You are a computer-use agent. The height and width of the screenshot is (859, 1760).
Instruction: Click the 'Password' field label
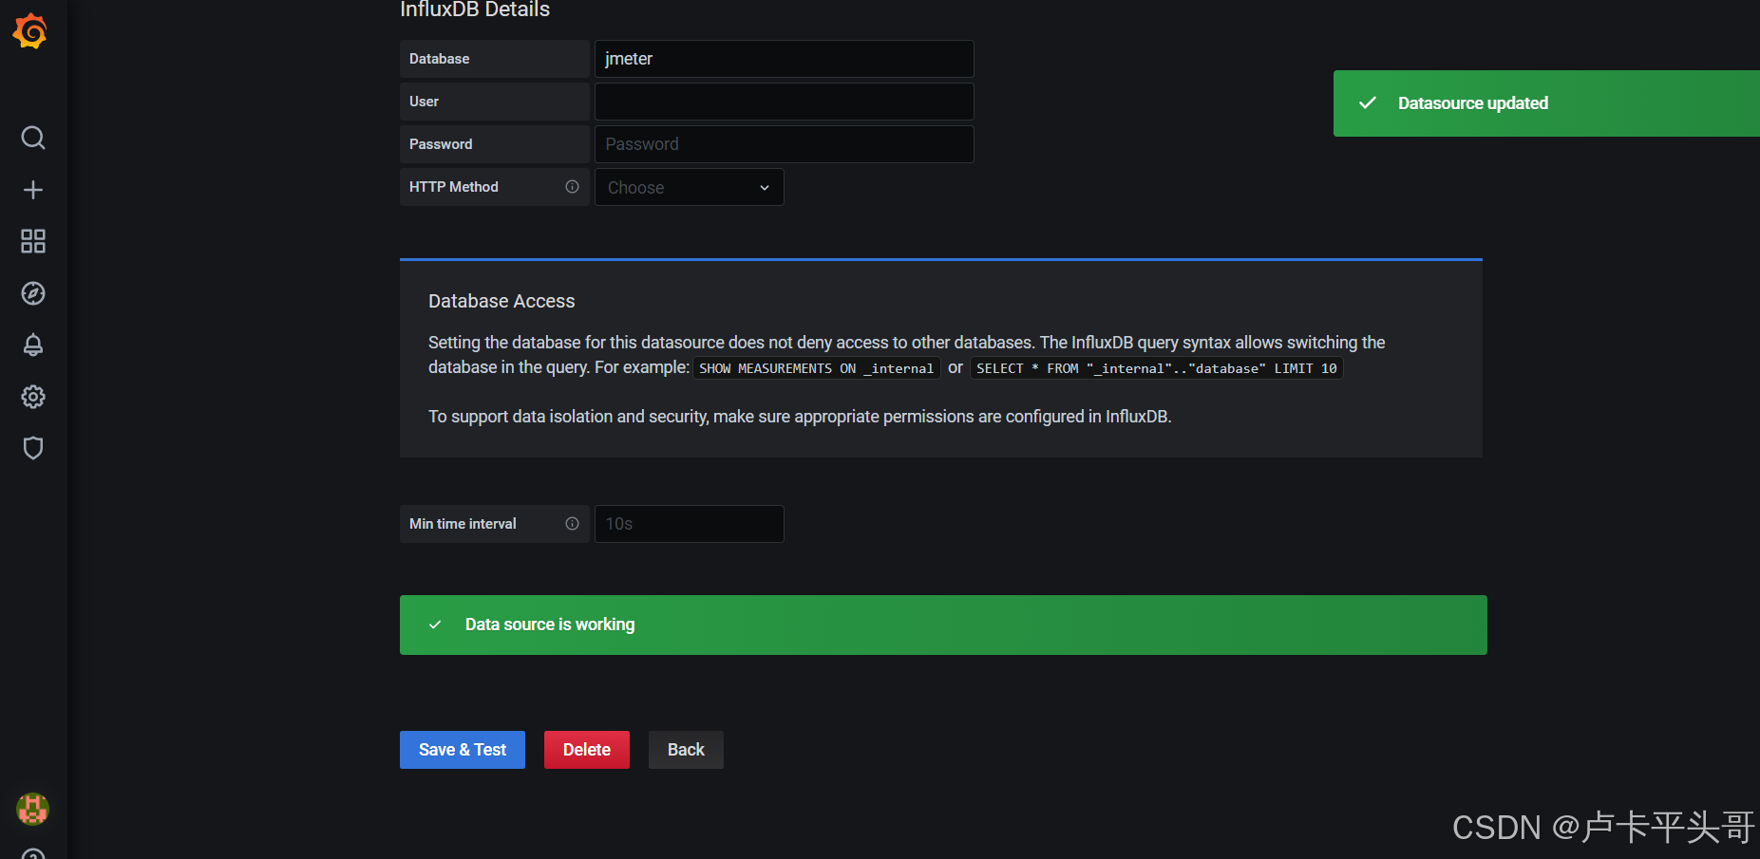[x=441, y=144]
